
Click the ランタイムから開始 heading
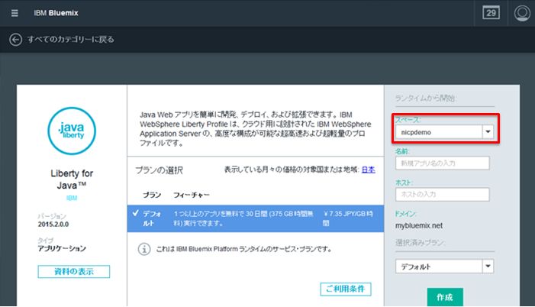425,99
